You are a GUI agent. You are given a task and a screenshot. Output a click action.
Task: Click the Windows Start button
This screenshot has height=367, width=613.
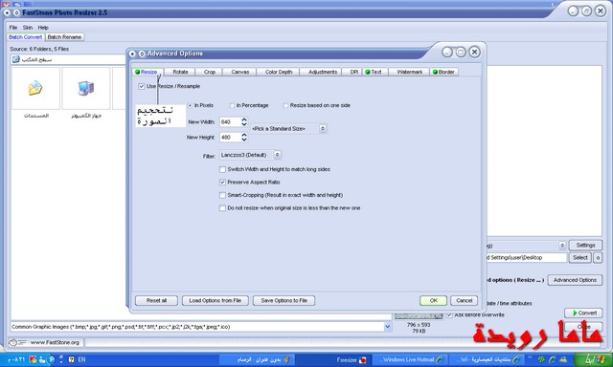(592, 359)
